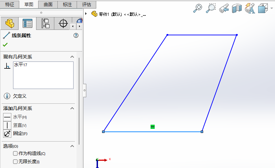Click the panel top grip handle

[41, 13]
